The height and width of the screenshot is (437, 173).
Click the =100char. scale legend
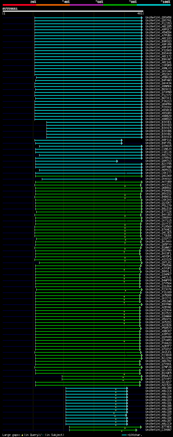(132, 435)
